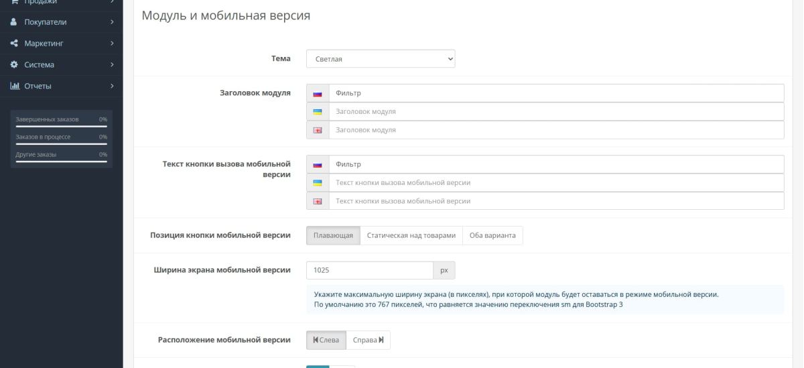This screenshot has height=368, width=804.
Task: Open Покупатели menu item in sidebar
Action: pos(62,22)
